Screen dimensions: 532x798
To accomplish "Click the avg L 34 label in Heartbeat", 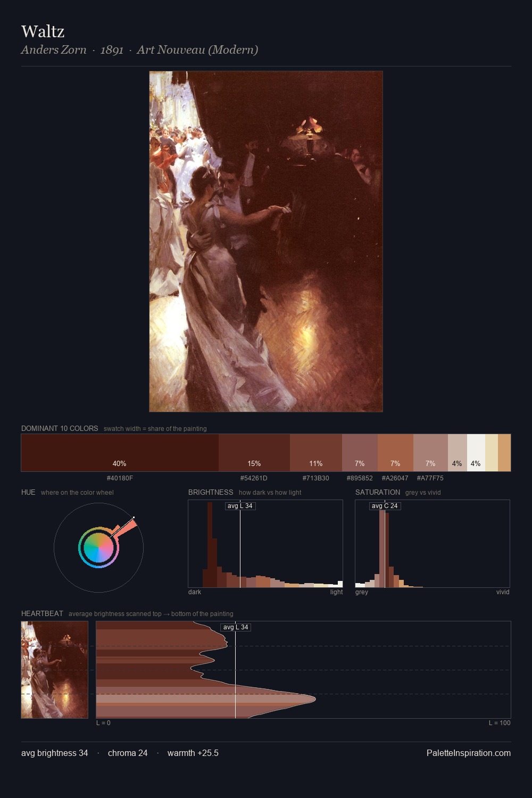I will tap(236, 627).
